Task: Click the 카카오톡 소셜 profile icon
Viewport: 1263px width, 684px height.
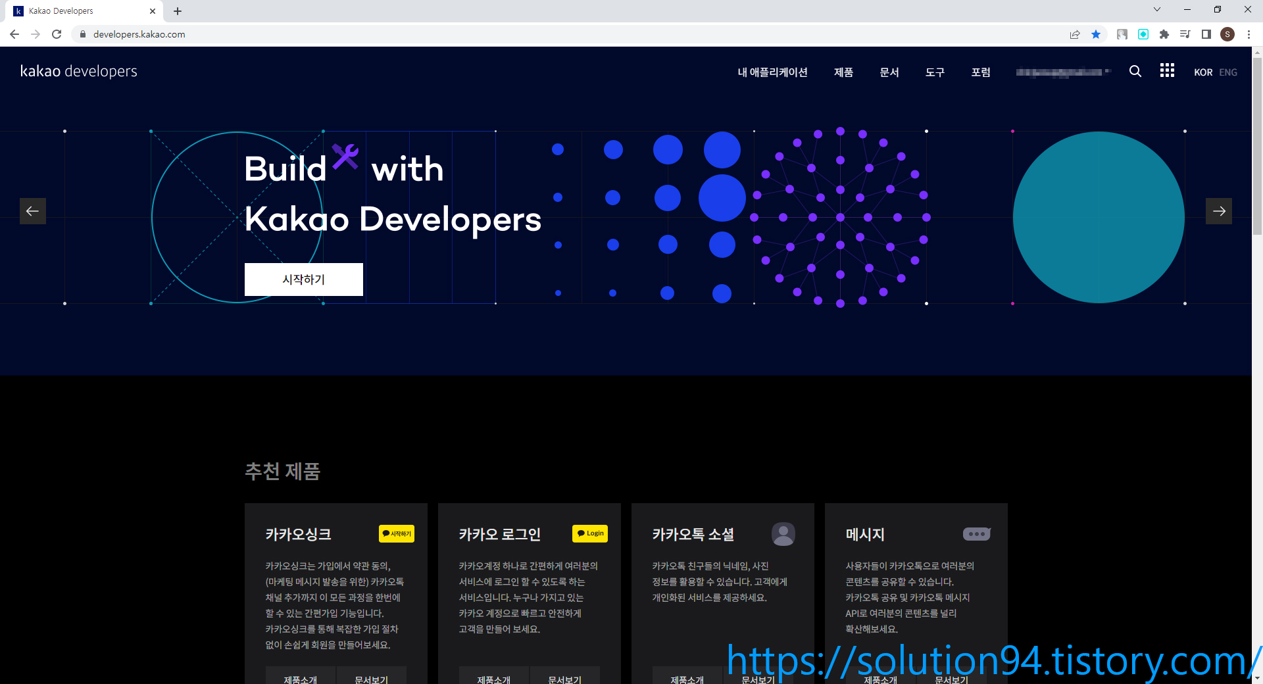Action: coord(783,534)
